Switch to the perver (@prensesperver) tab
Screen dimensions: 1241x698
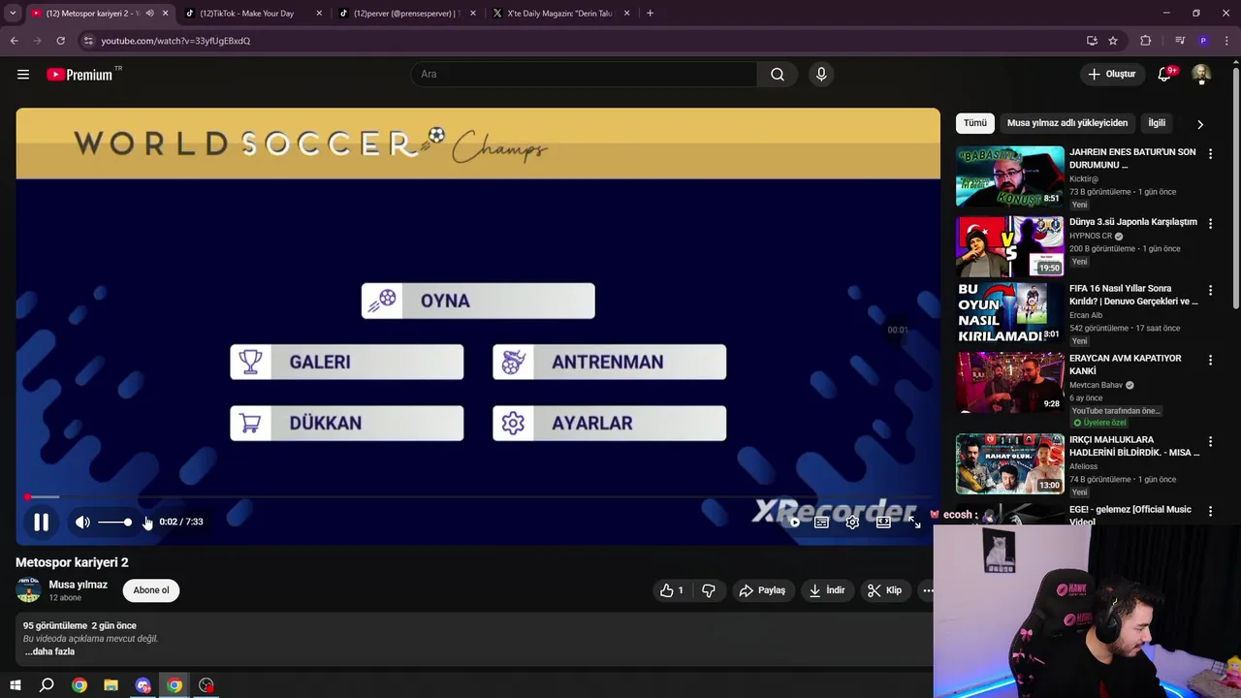tap(406, 14)
